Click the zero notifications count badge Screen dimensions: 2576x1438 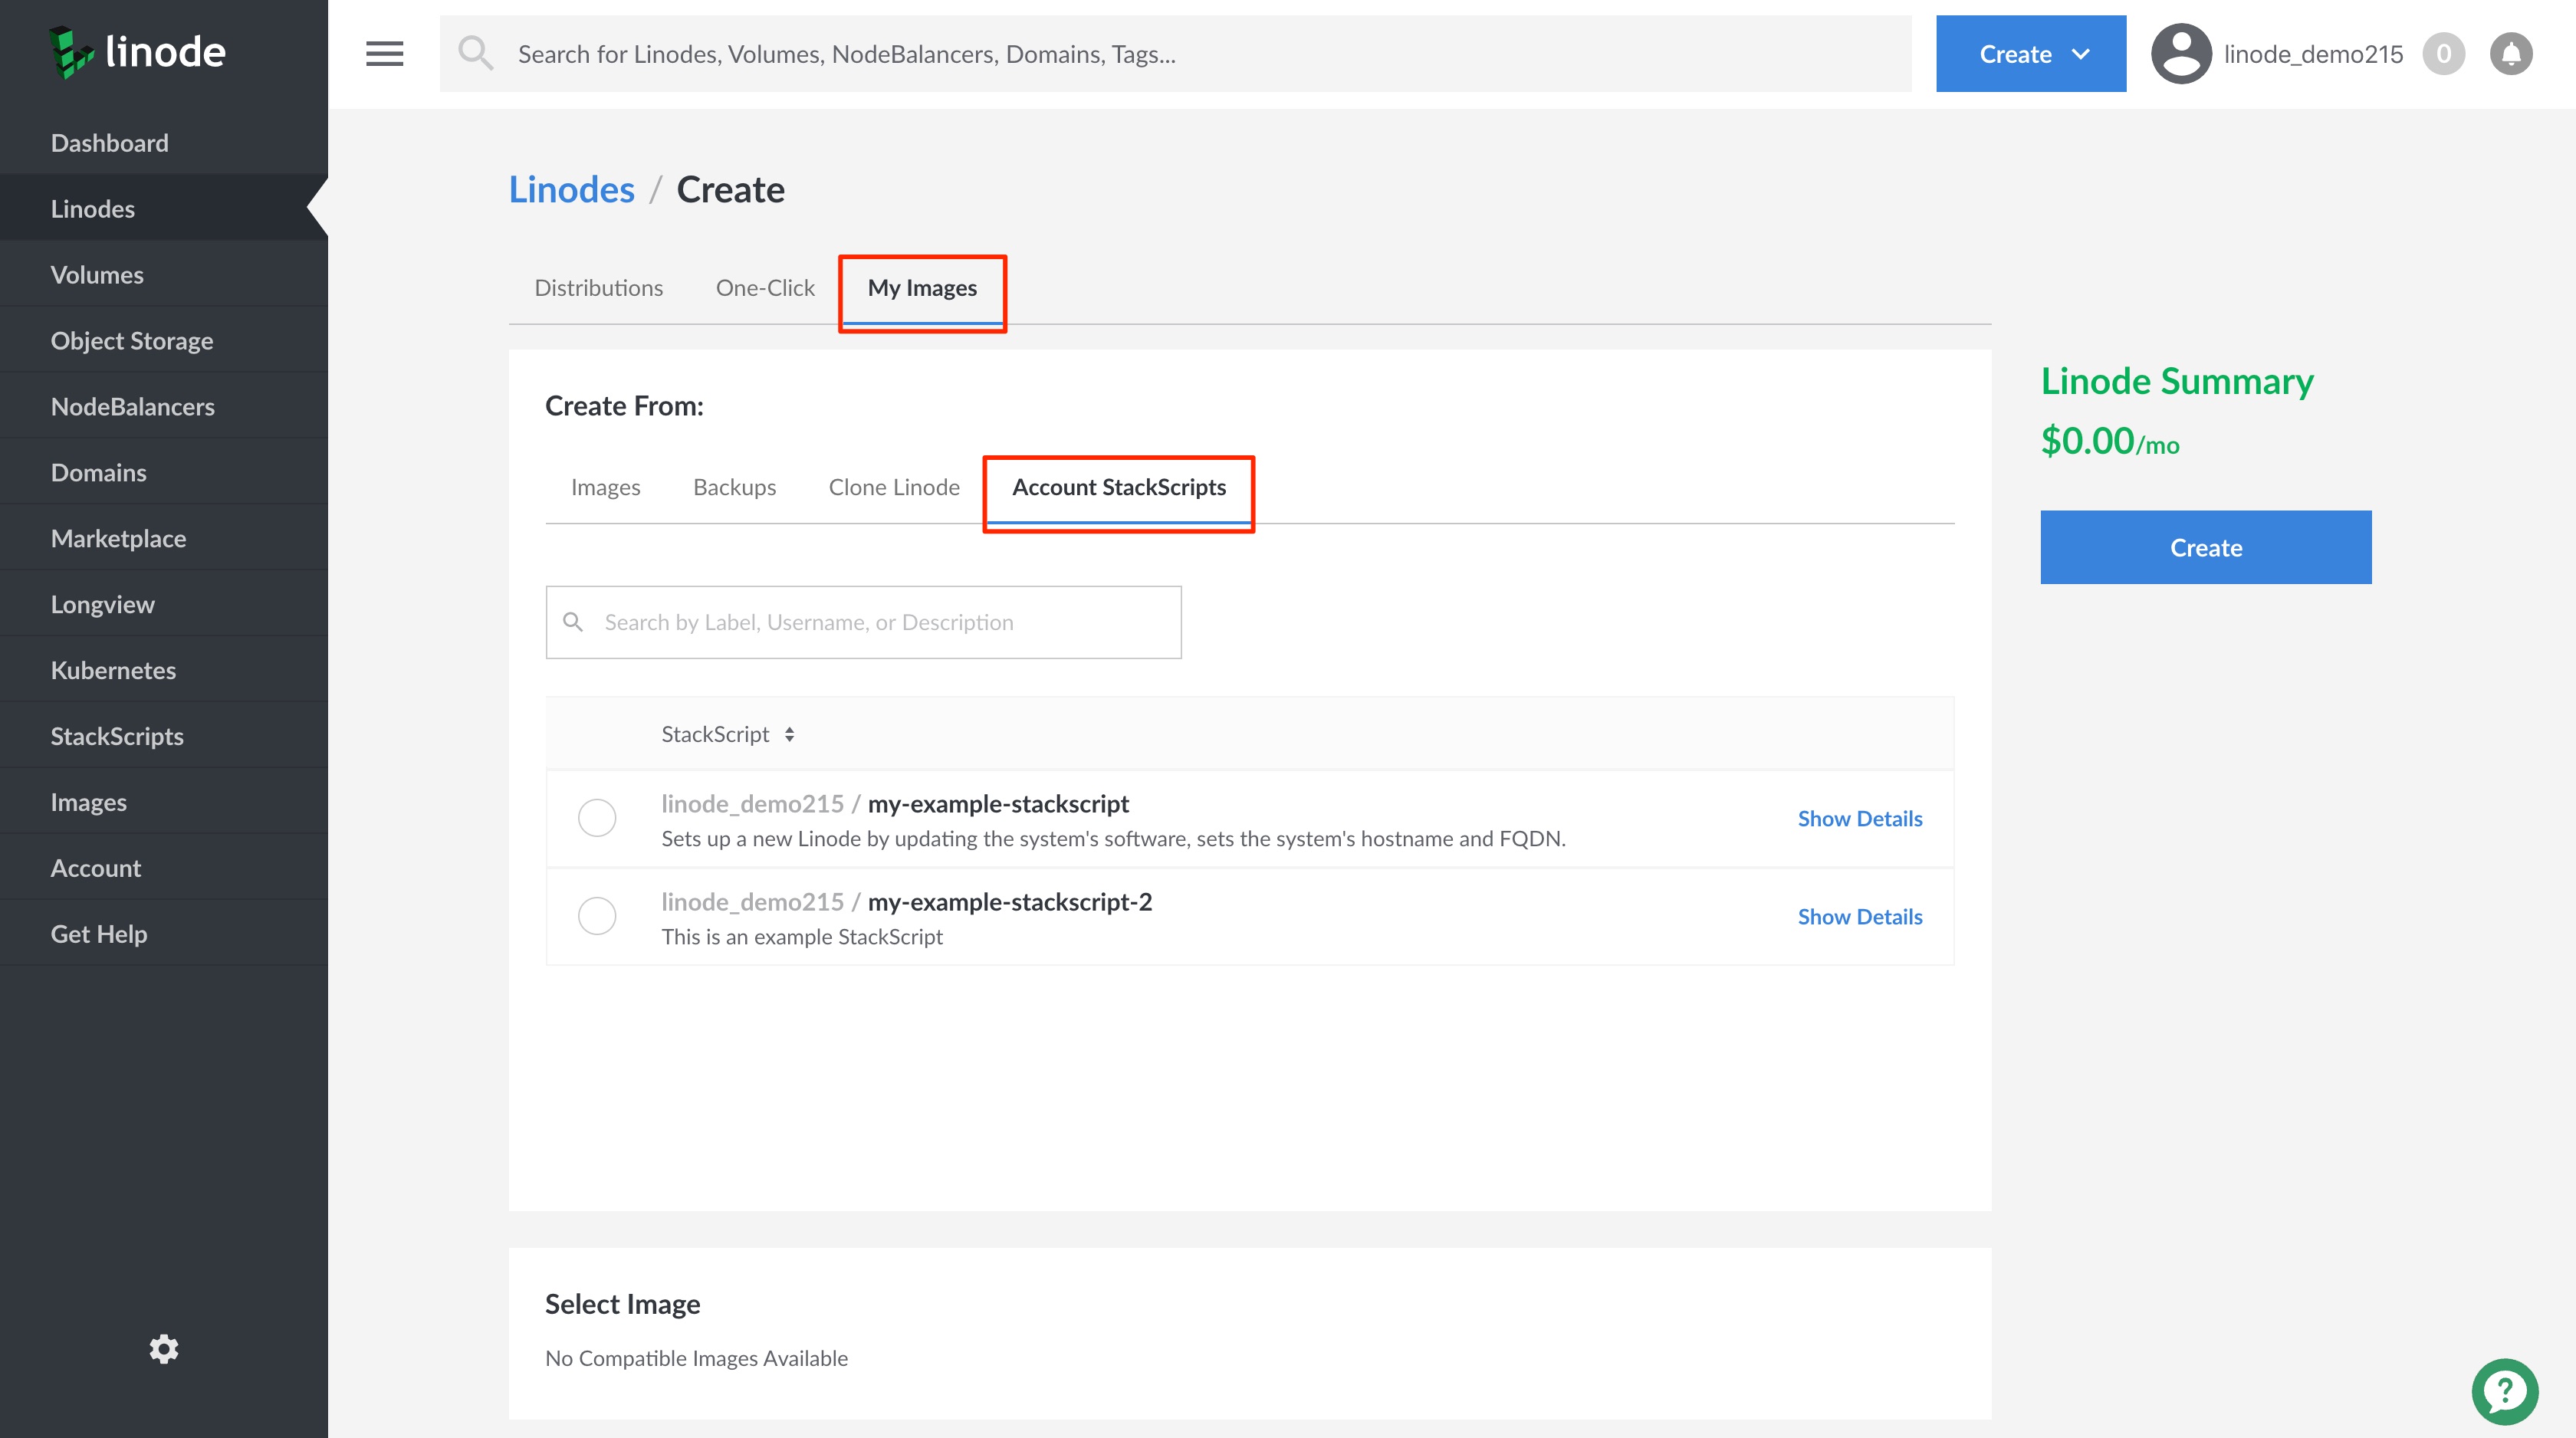[x=2443, y=54]
